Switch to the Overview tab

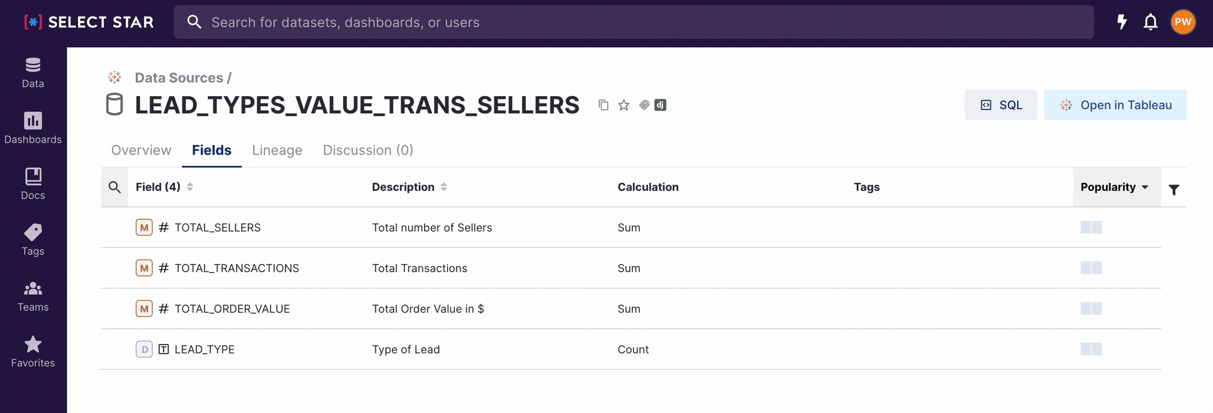click(141, 150)
